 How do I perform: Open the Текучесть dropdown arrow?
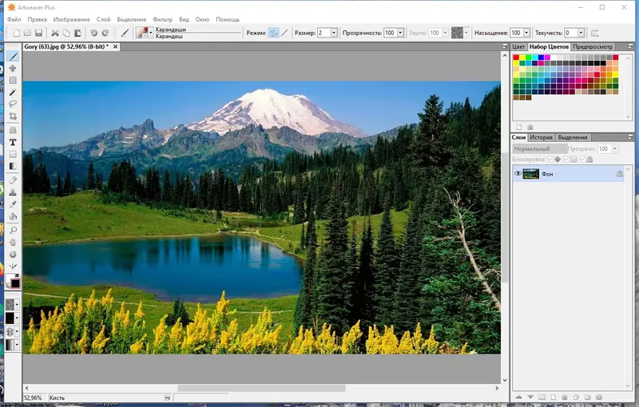coord(581,33)
